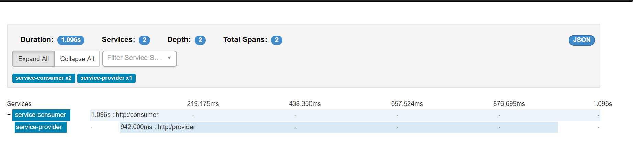Select the service-consumer x2 tag
Screen dimensions: 633x147
pyautogui.click(x=44, y=78)
